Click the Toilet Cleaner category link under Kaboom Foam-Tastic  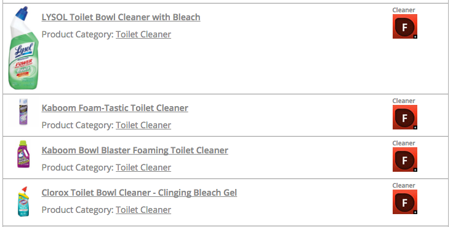coord(143,125)
